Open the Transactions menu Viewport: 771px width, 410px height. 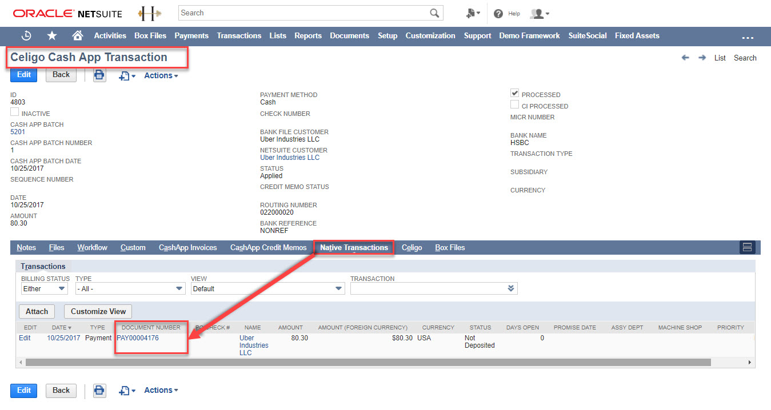[239, 35]
